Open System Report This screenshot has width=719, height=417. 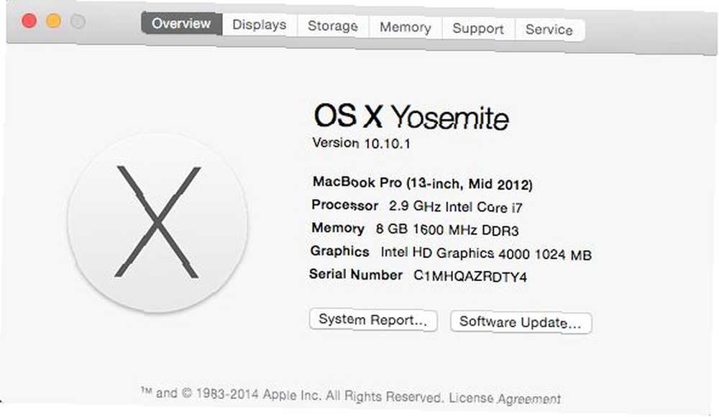pyautogui.click(x=372, y=319)
